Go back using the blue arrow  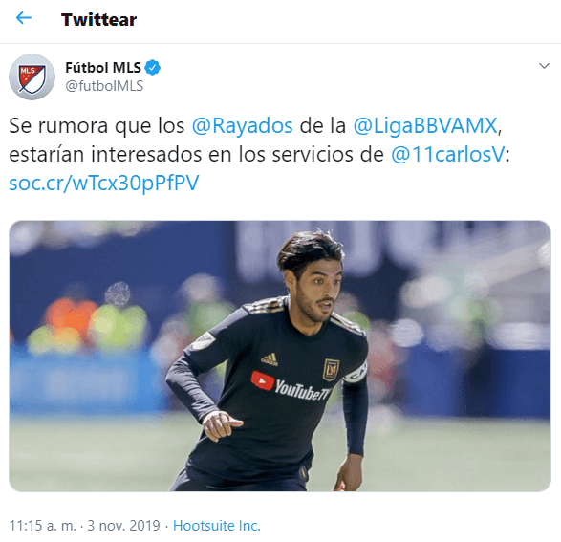pyautogui.click(x=24, y=18)
